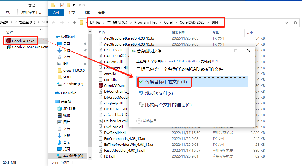The height and width of the screenshot is (166, 302).
Task: Open the 查看 tab in BIN window
Action: 101,13
